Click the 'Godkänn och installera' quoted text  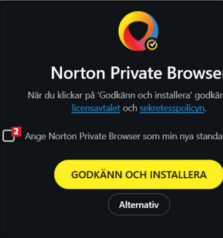coord(144,95)
